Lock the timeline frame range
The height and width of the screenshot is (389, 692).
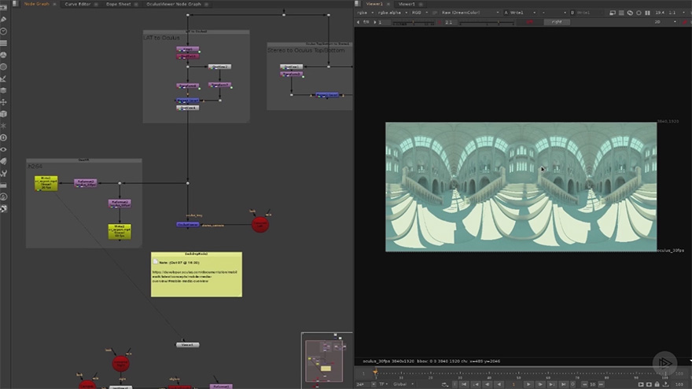click(x=657, y=384)
